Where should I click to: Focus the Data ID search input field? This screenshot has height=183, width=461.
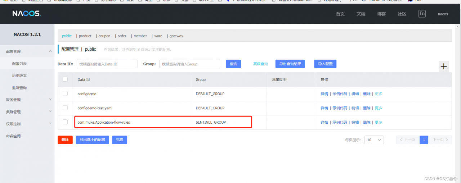(x=107, y=64)
